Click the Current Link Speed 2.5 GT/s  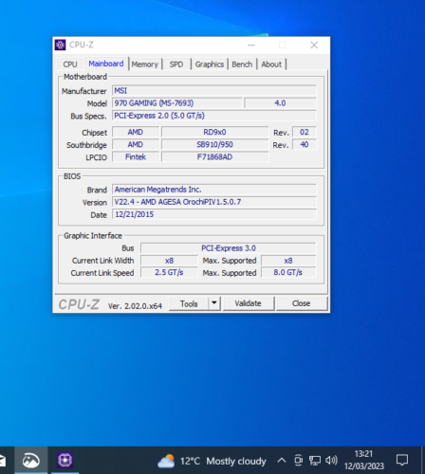(x=169, y=272)
